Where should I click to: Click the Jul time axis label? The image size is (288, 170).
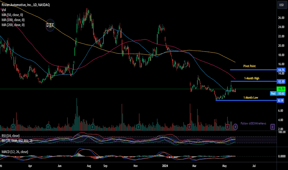(x=254, y=166)
